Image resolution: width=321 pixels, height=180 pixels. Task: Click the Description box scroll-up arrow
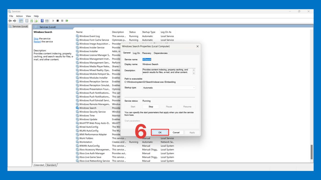[194, 70]
